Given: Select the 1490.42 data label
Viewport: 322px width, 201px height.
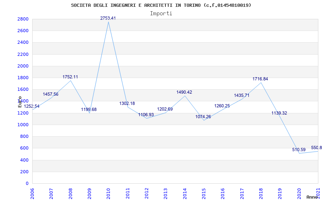Looking at the screenshot, I should [x=184, y=92].
